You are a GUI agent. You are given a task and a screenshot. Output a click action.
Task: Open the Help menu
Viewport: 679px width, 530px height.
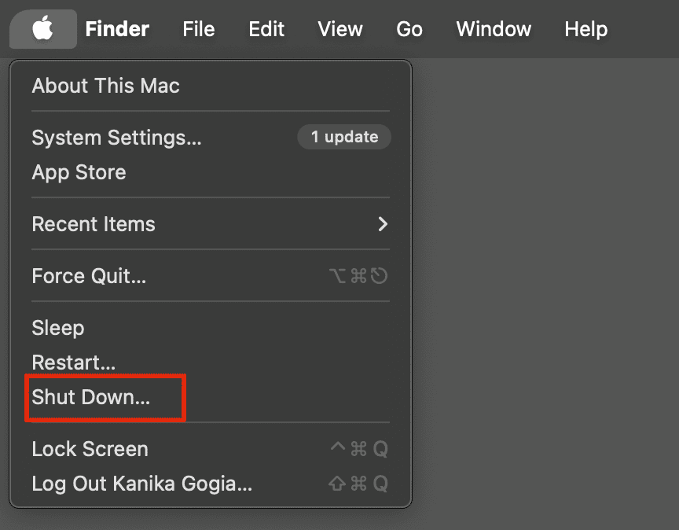(585, 30)
